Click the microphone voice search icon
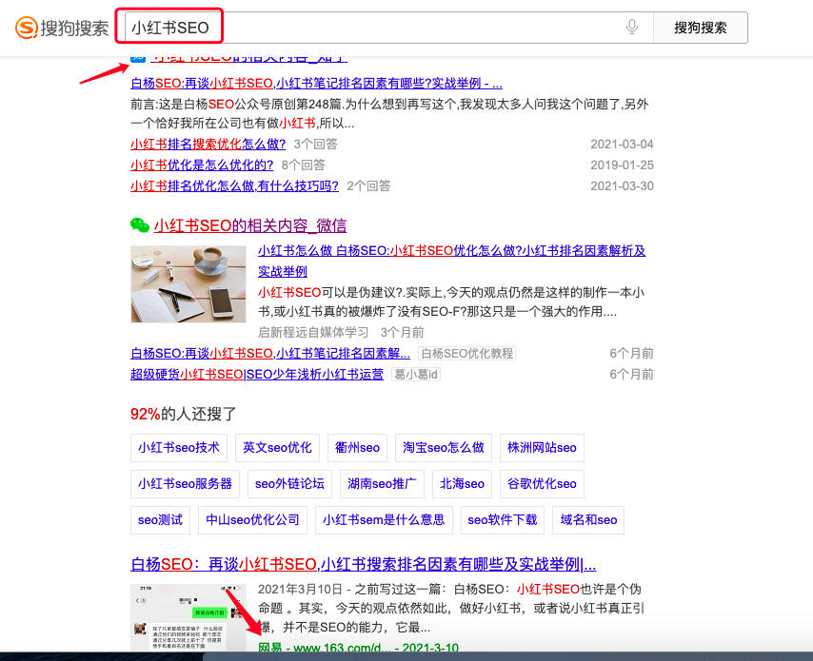The image size is (813, 661). [631, 27]
